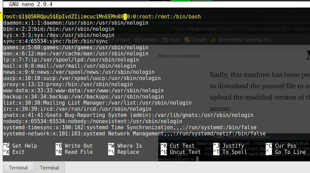The height and width of the screenshot is (173, 310).
Task: Open the learn bookmark folder in the browser
Action: [171, 40]
